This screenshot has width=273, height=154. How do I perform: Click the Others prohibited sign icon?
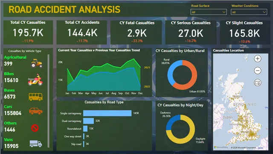click(35, 128)
